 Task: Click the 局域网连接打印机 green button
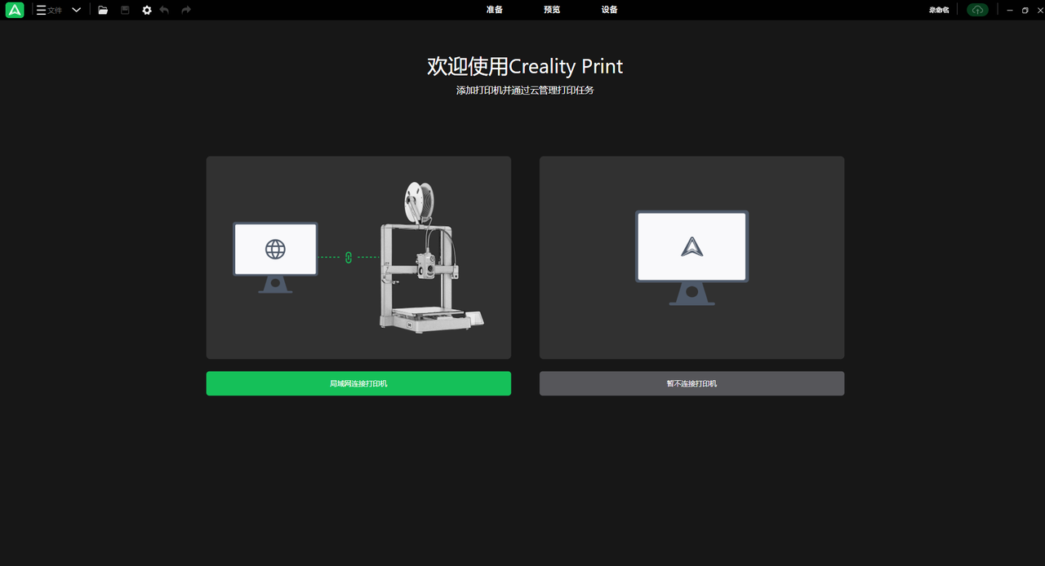(358, 383)
